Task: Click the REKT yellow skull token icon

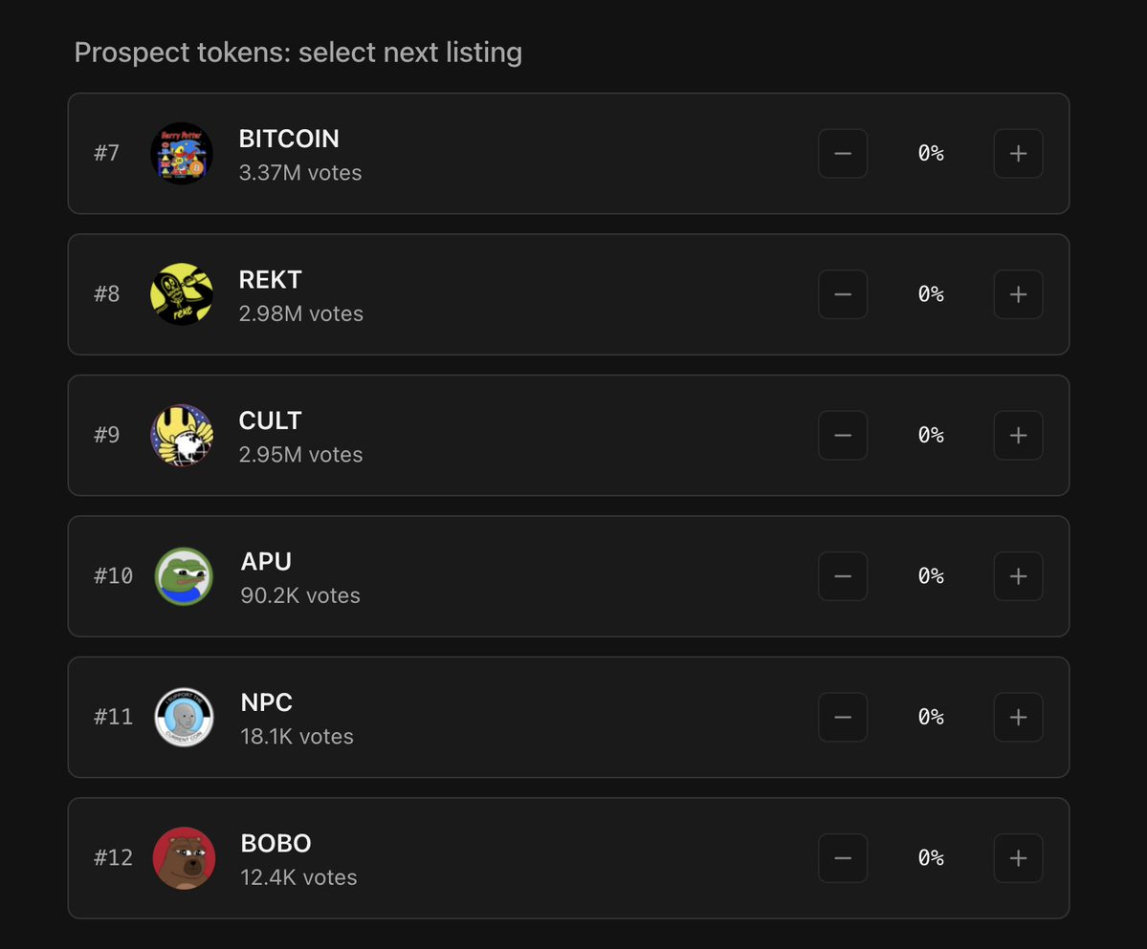Action: (182, 294)
